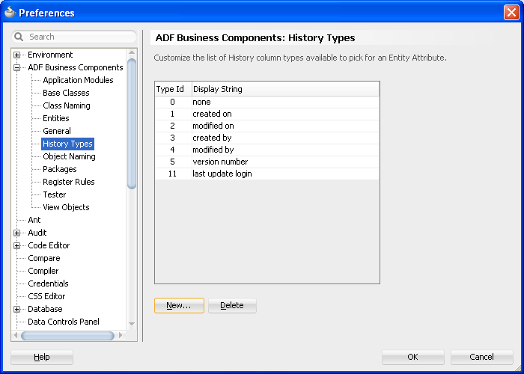The height and width of the screenshot is (374, 524).
Task: Click Type Id cell 5
Action: tap(172, 162)
